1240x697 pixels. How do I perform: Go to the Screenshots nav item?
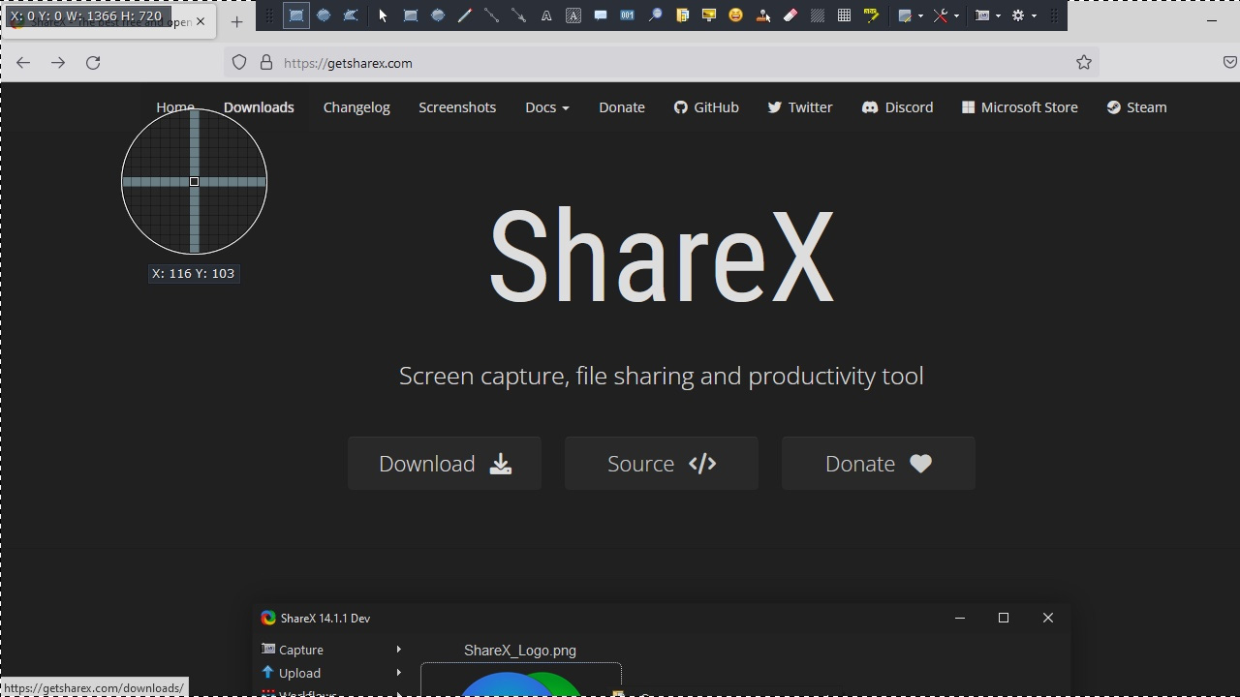(457, 107)
